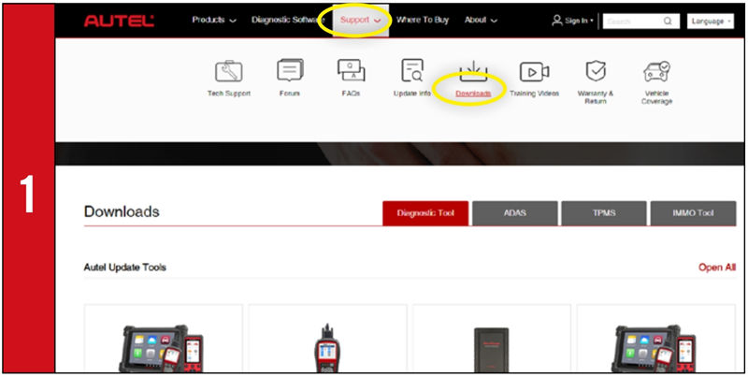Open the Language dropdown
The height and width of the screenshot is (377, 748).
point(711,21)
